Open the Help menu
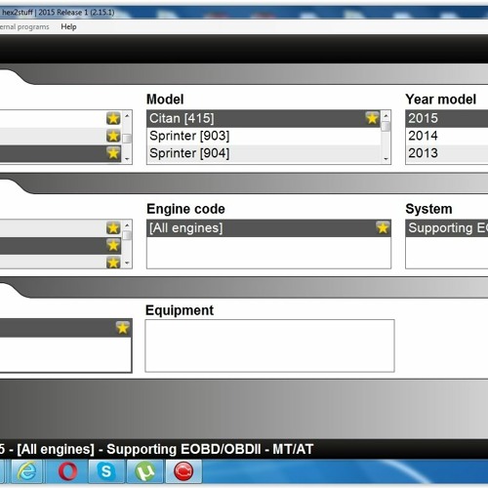Screen dimensions: 488x488 [x=68, y=27]
